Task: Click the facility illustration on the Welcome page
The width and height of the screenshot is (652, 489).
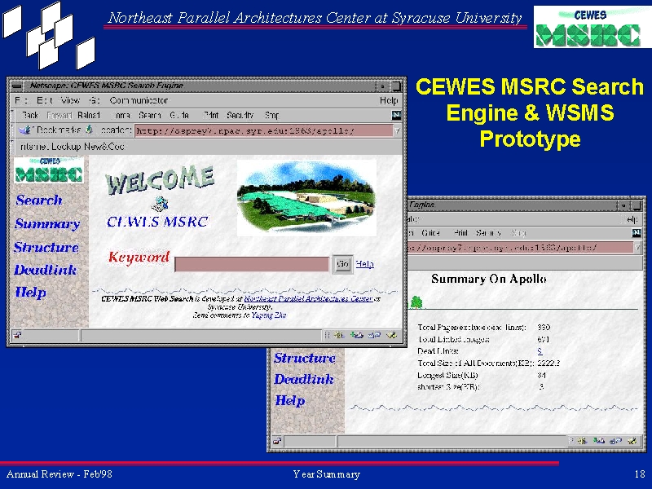Action: (307, 197)
